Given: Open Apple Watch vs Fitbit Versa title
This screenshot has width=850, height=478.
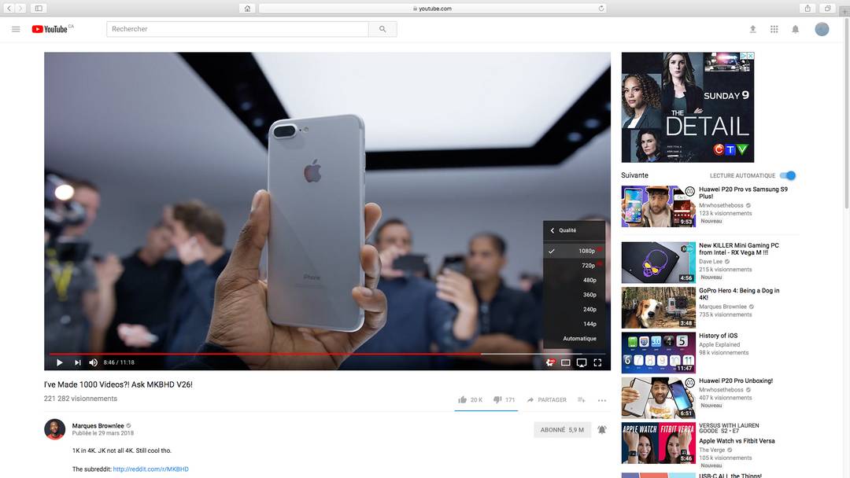Looking at the screenshot, I should click(x=737, y=441).
